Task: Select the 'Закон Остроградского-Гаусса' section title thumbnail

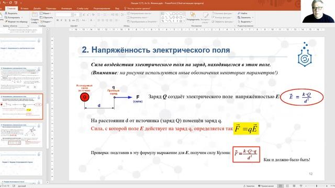Action: (x=21, y=163)
